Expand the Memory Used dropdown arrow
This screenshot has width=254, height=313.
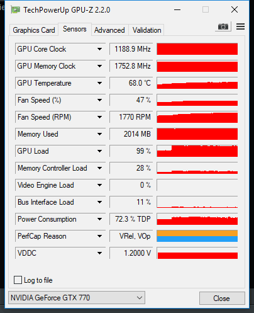click(100, 134)
